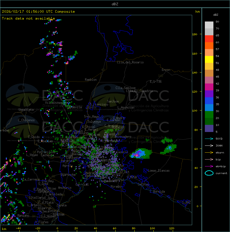Click the '160' tick on the vertical axis
This screenshot has height=232, width=230.
(x=195, y=53)
